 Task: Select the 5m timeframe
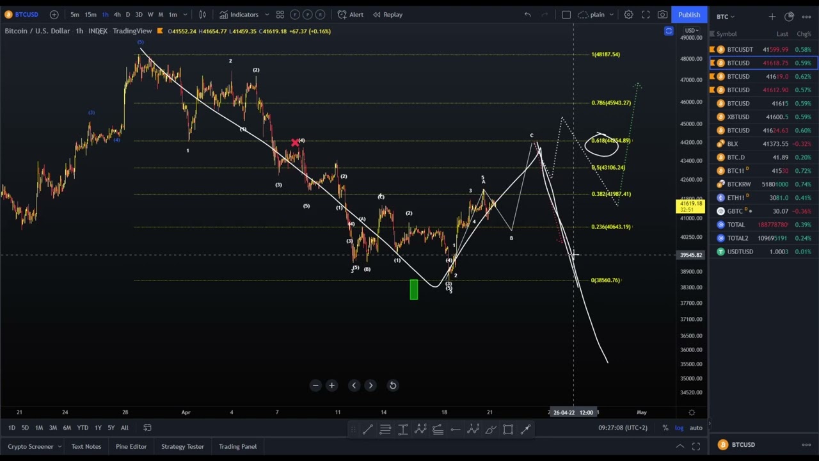tap(75, 14)
